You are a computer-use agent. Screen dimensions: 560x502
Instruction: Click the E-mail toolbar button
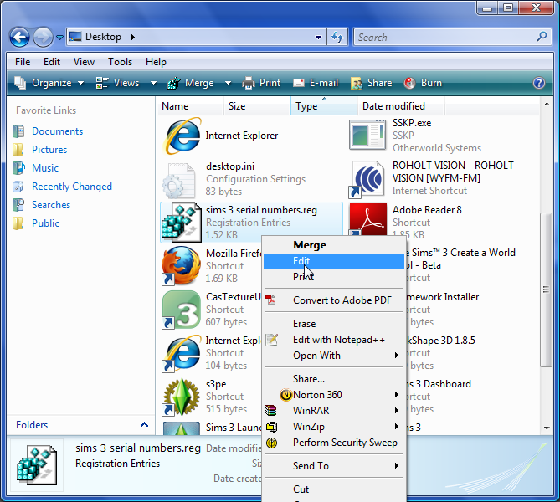(x=316, y=83)
